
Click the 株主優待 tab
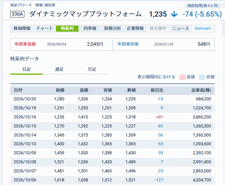tap(158, 28)
